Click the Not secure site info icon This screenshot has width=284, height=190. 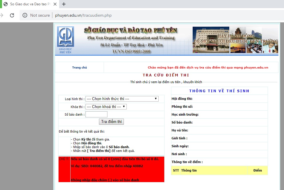click(x=25, y=15)
